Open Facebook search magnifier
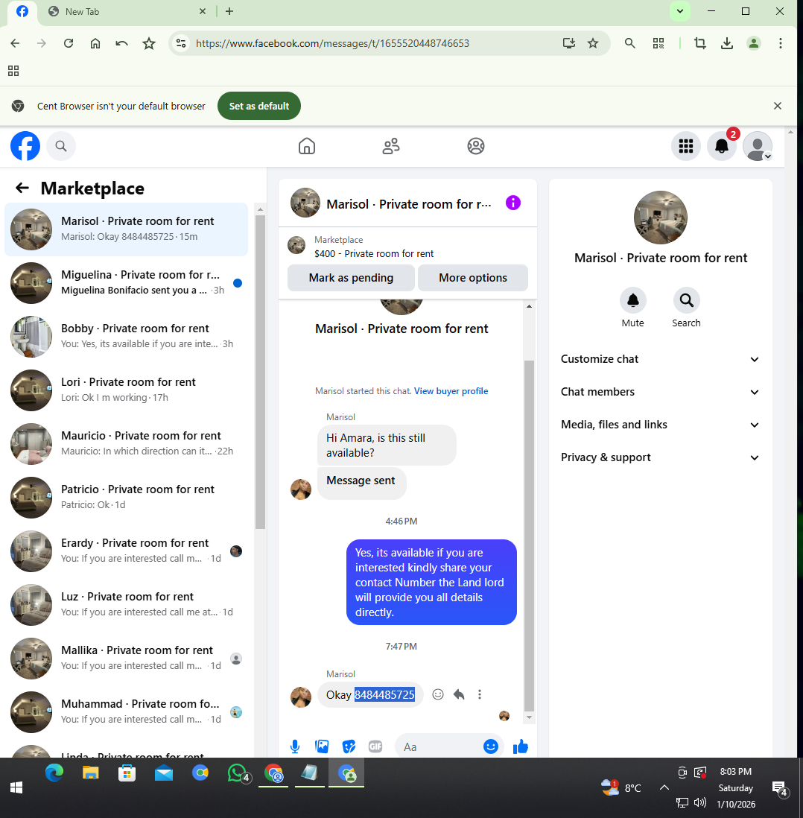The height and width of the screenshot is (818, 803). tap(61, 146)
